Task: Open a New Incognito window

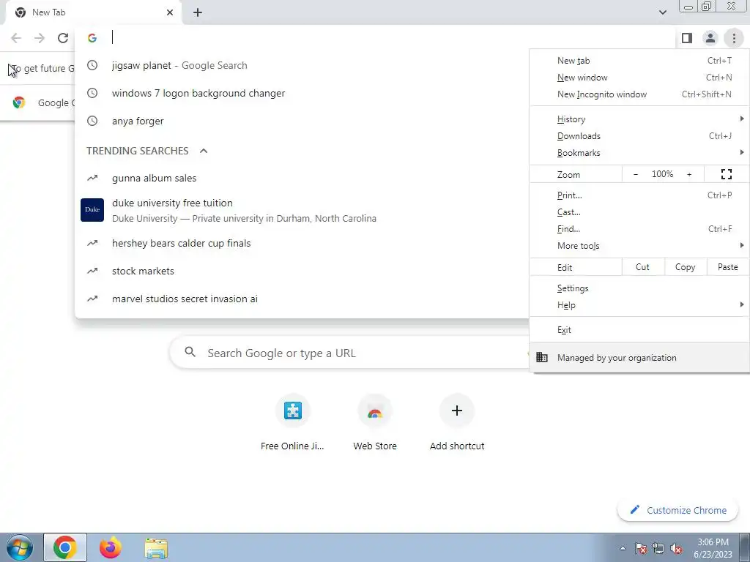Action: click(639, 94)
